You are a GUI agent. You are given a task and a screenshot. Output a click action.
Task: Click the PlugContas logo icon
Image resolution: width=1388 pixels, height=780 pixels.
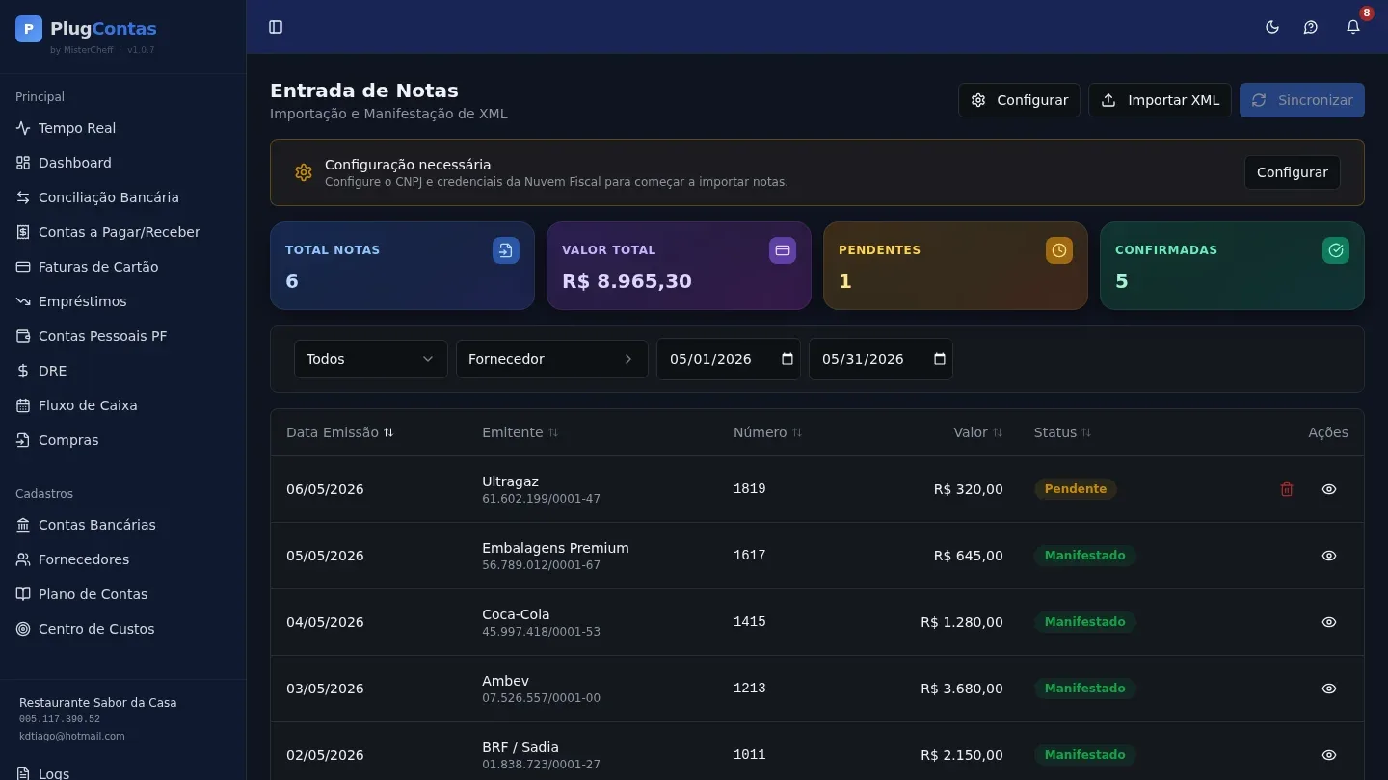point(29,29)
